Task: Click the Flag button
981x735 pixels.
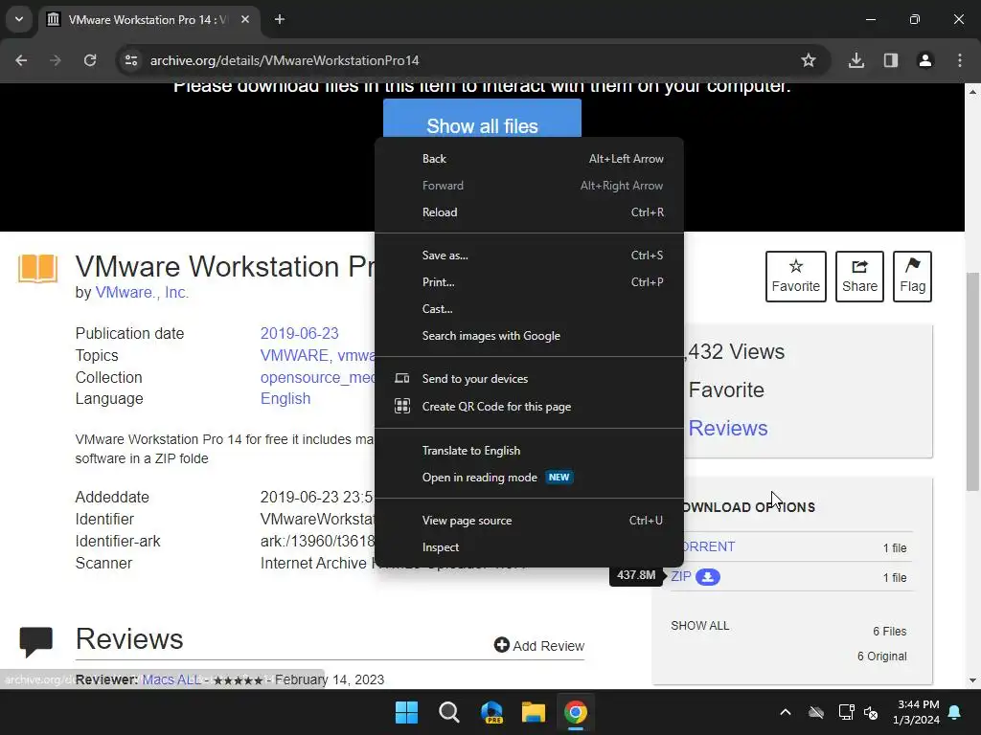Action: [x=912, y=277]
